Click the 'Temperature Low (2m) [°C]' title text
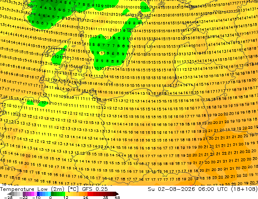258x199 pixels. pyautogui.click(x=39, y=189)
